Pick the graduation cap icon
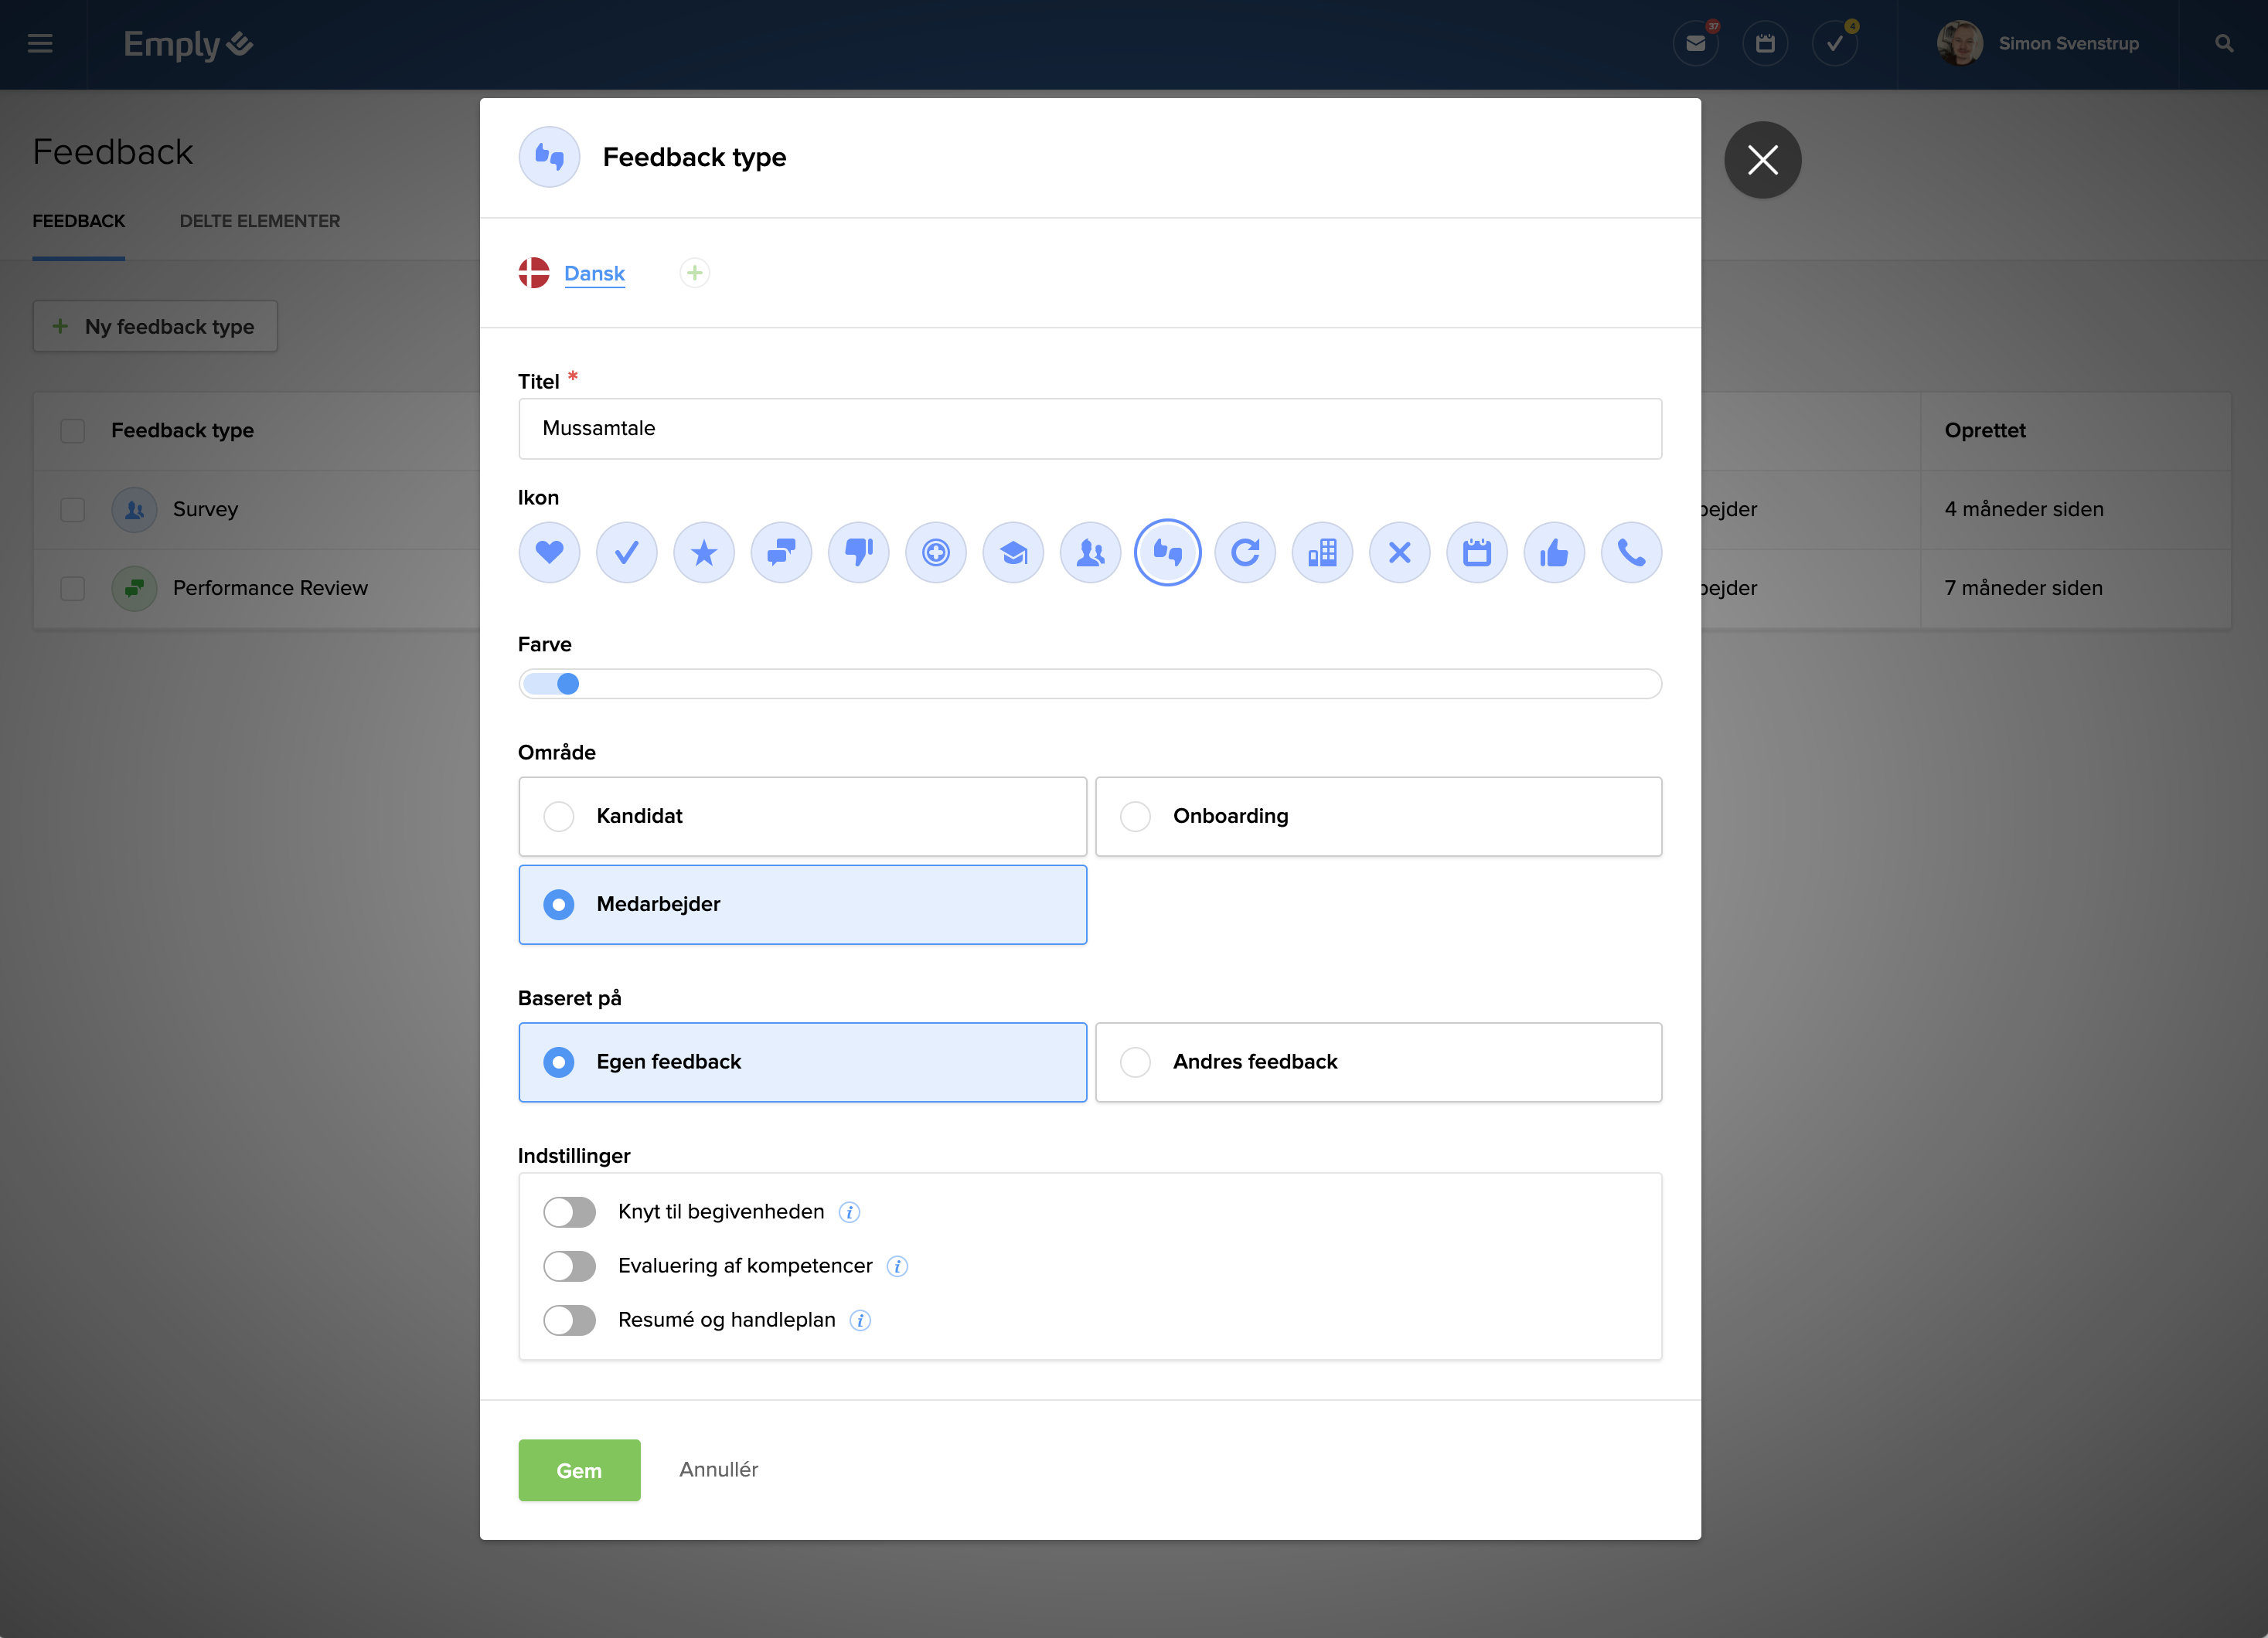Screen dimensions: 2268x1638 tap(1013, 552)
